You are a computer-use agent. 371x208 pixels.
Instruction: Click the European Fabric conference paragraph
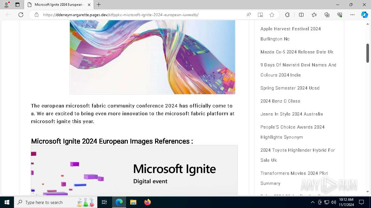coord(133,114)
